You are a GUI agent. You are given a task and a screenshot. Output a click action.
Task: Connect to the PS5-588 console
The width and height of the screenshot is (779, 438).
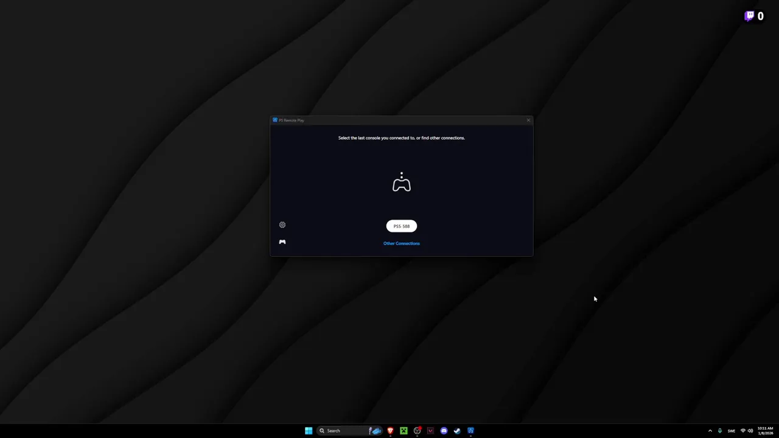click(x=402, y=226)
